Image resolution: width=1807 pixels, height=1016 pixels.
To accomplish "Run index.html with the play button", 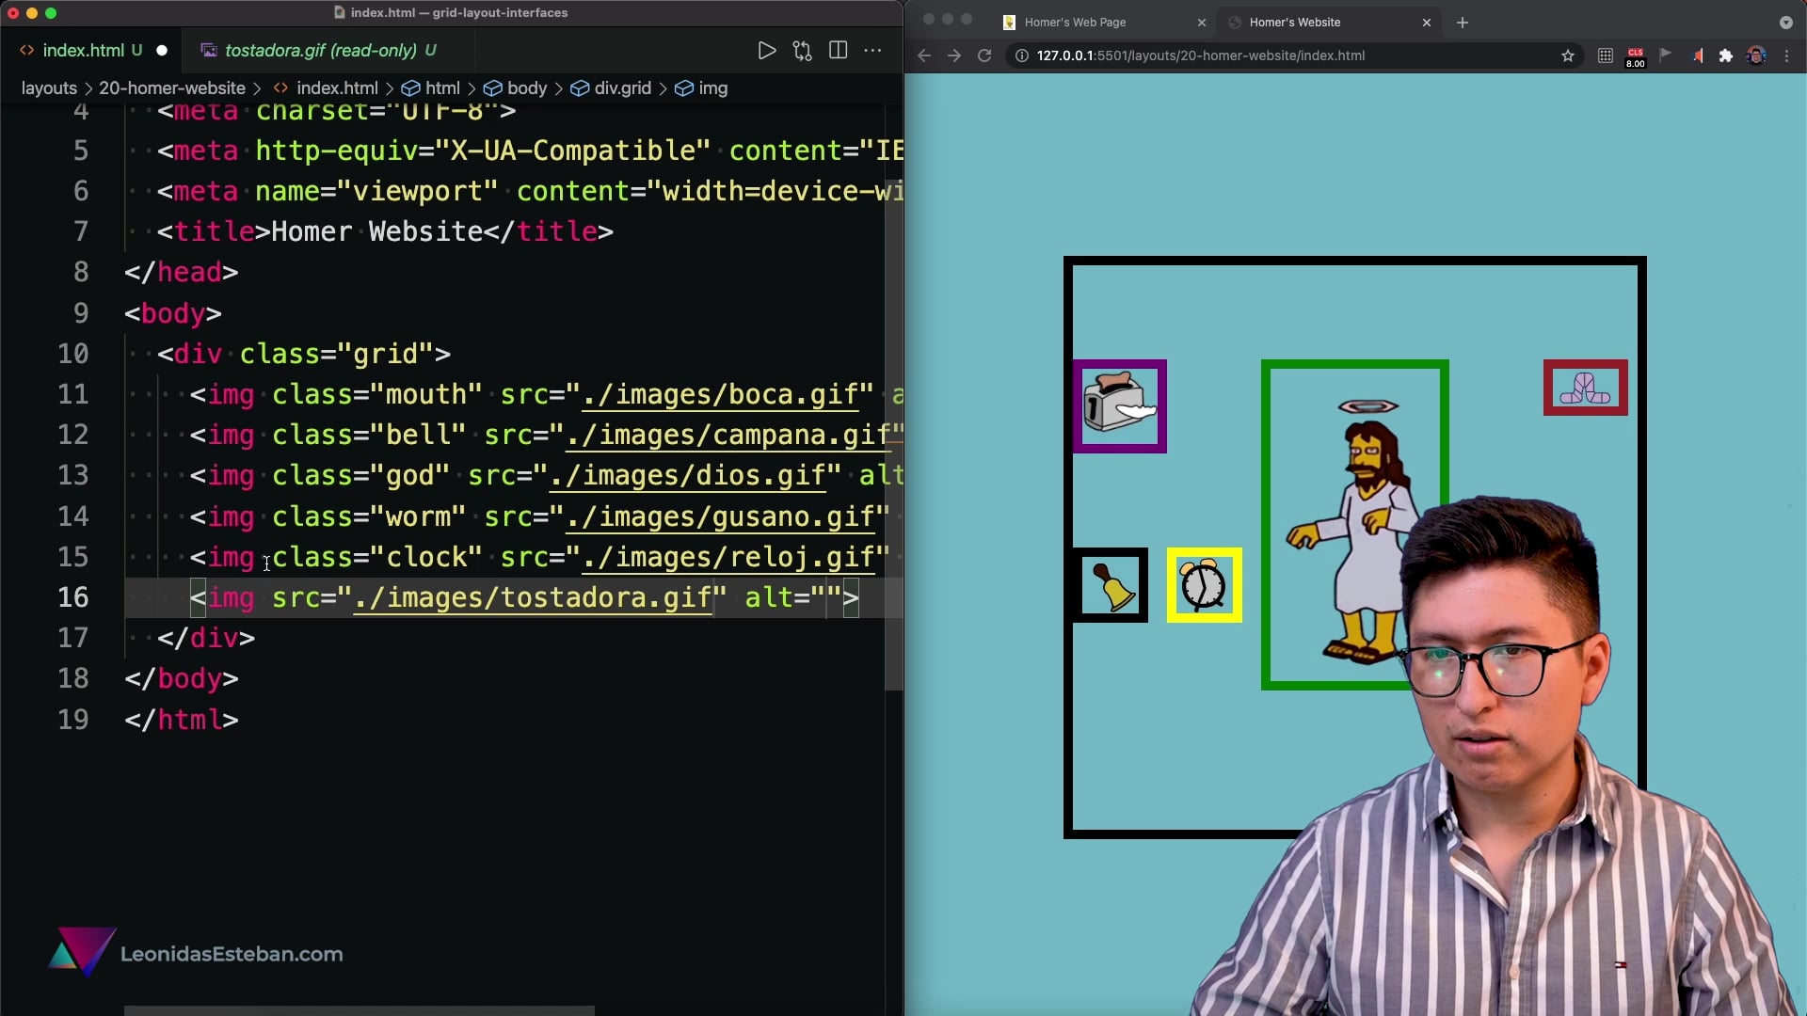I will [x=766, y=51].
